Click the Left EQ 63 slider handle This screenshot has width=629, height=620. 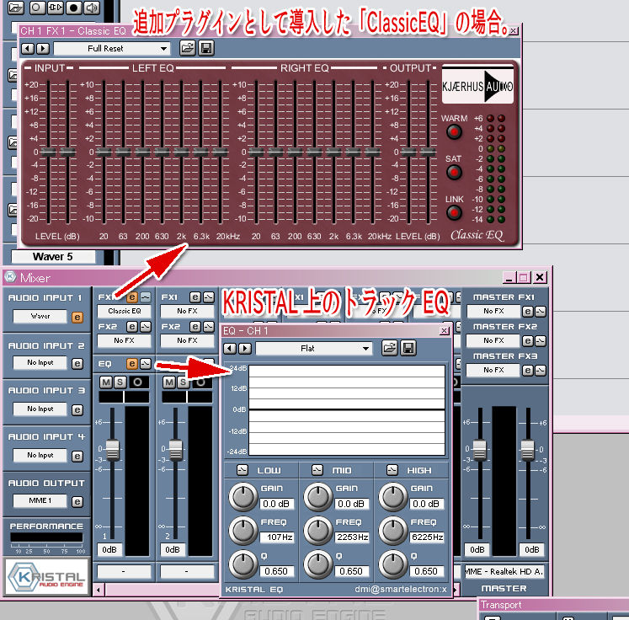click(x=123, y=152)
